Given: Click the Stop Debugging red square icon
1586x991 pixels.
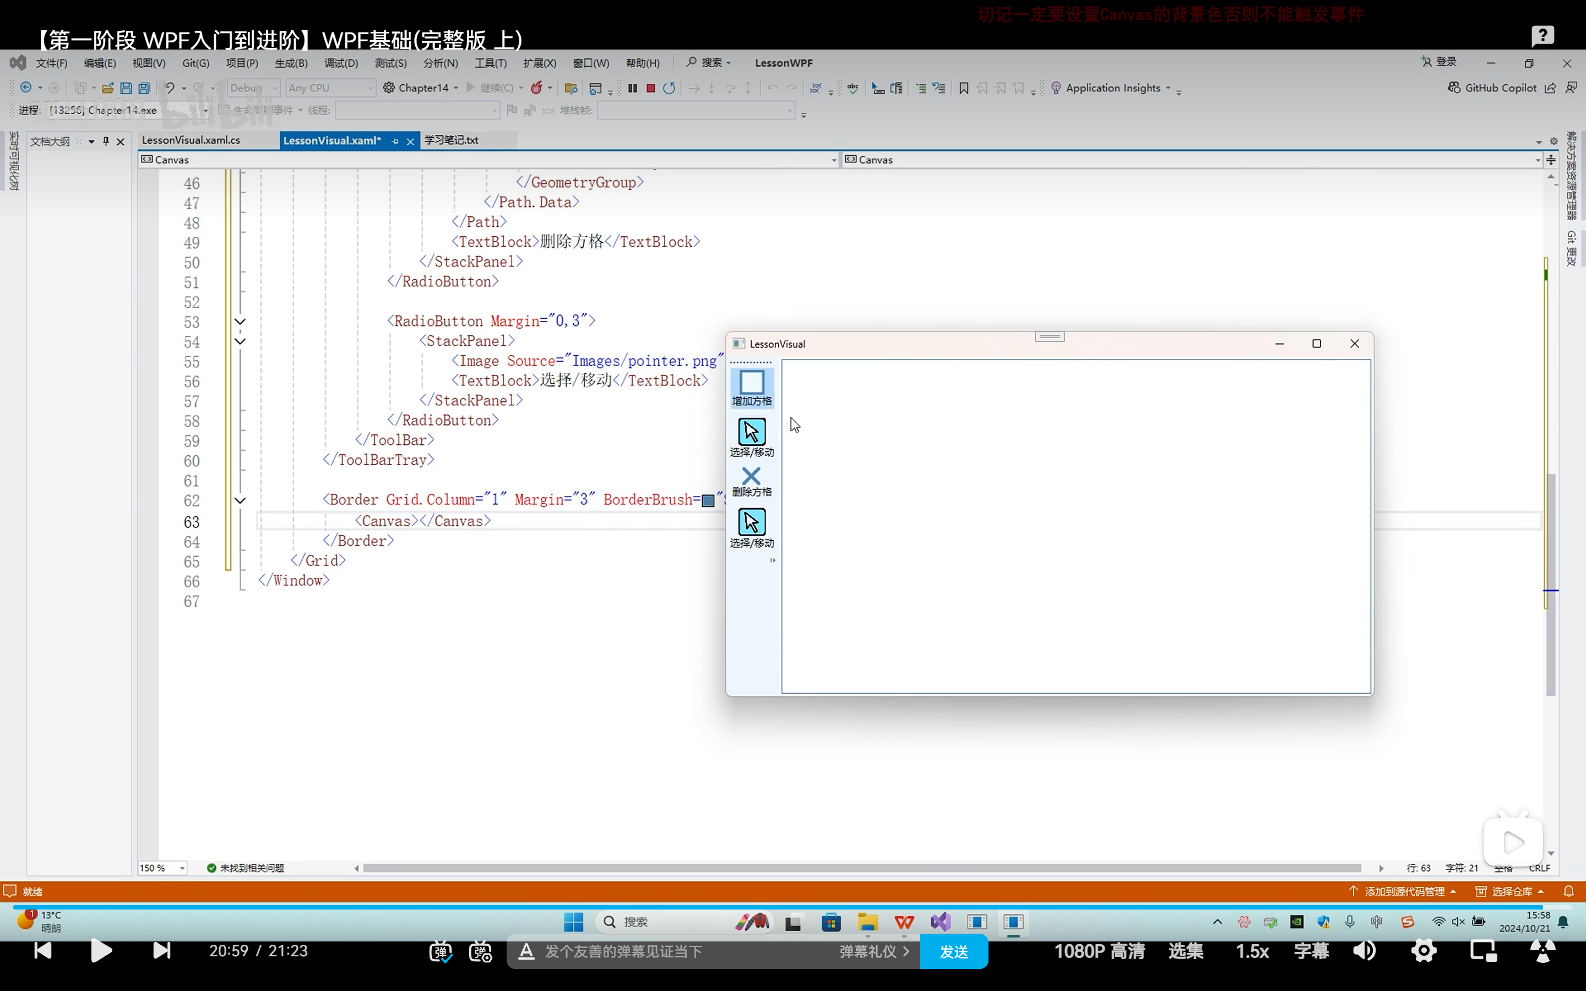Looking at the screenshot, I should point(651,88).
